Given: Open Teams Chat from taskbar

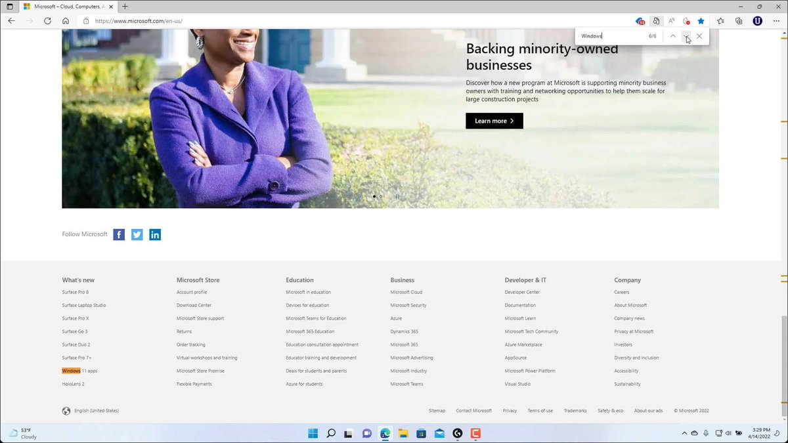Looking at the screenshot, I should click(x=367, y=433).
